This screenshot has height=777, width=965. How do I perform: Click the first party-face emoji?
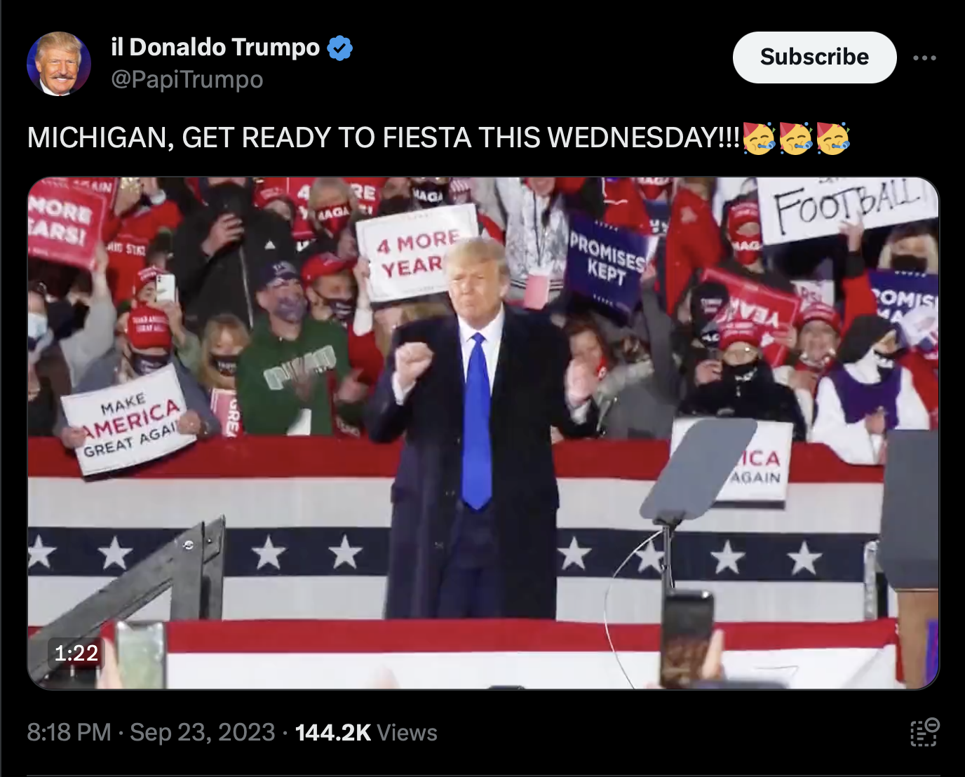[759, 137]
